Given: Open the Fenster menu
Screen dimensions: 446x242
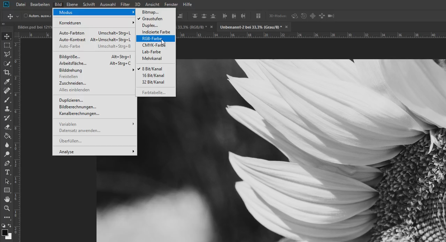Looking at the screenshot, I should (171, 5).
